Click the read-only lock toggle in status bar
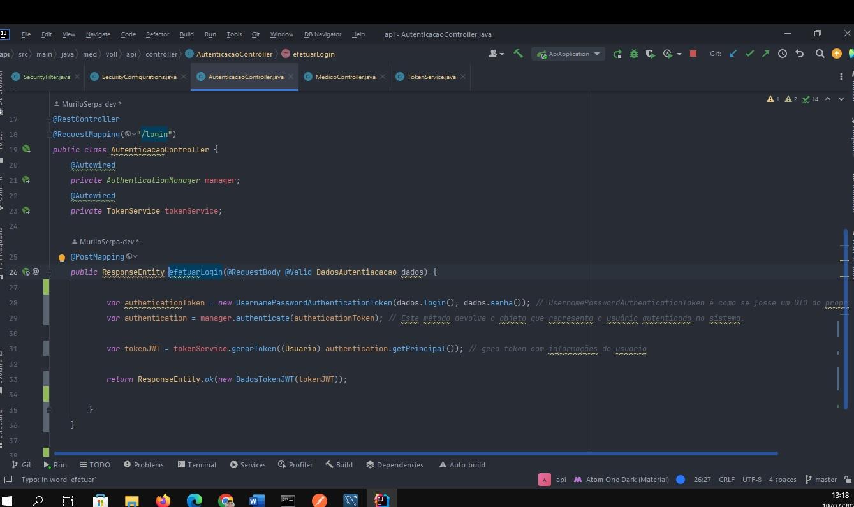Screen dimensions: 854x507 pyautogui.click(x=848, y=480)
